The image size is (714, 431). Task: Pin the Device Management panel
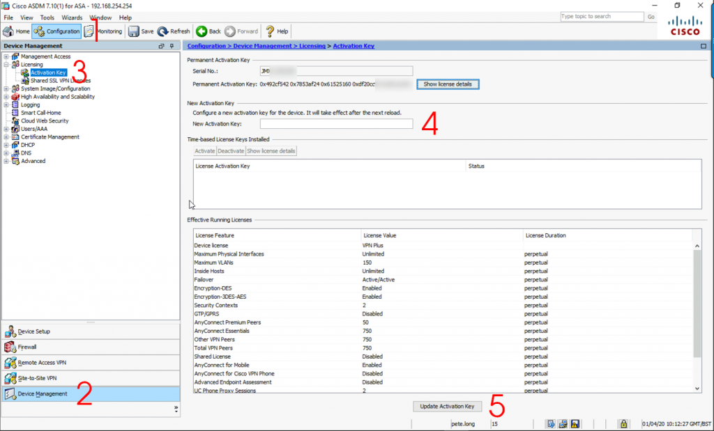click(x=172, y=46)
